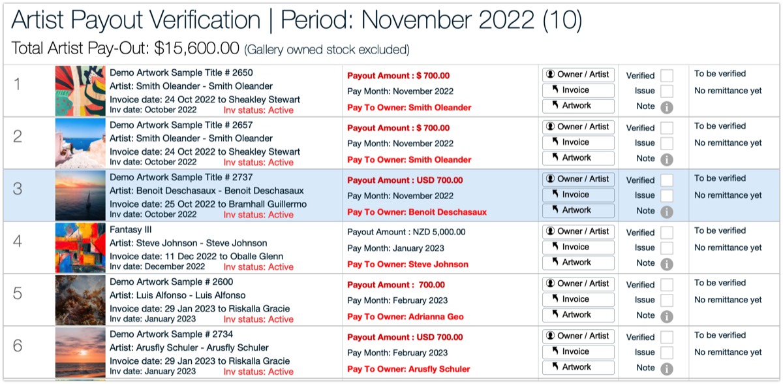Tick the Verified checkbox in row 1
783x384 pixels.
pos(666,76)
